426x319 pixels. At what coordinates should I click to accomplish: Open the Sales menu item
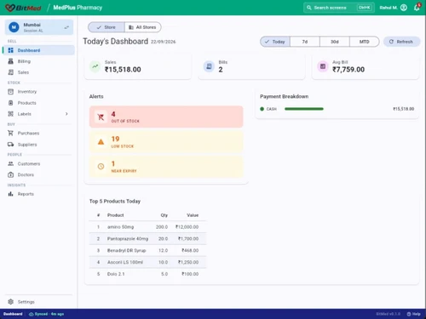coord(39,72)
